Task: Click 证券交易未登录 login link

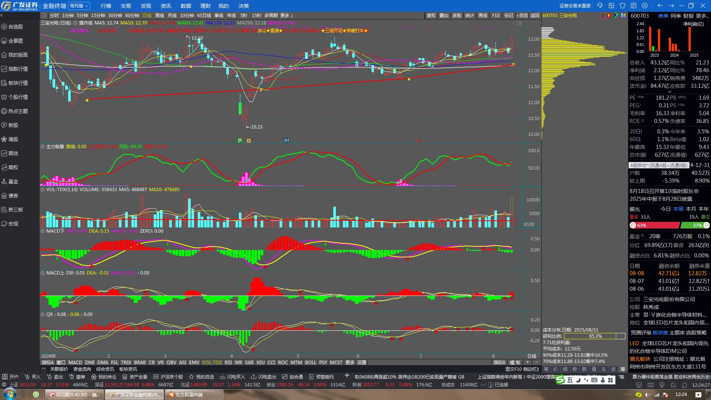Action: 575,6
